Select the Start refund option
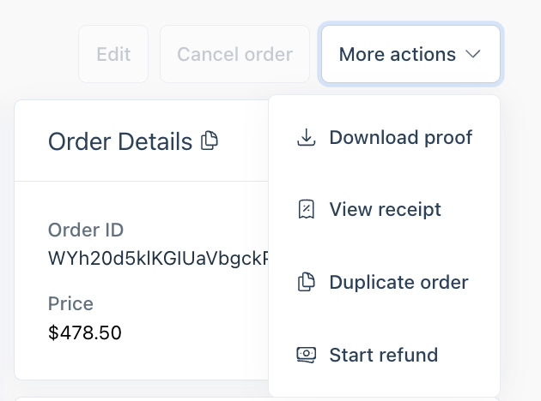This screenshot has height=401, width=541. click(x=383, y=355)
